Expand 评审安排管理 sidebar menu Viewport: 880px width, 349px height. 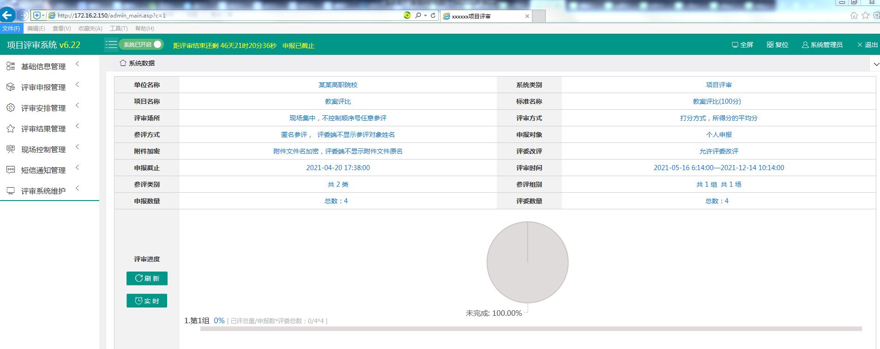point(43,108)
